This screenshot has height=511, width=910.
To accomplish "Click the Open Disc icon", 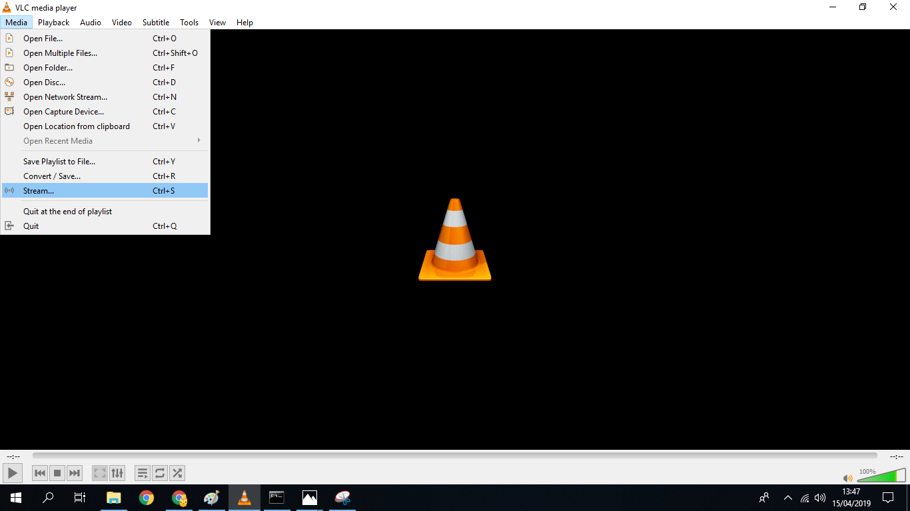I will tap(9, 82).
